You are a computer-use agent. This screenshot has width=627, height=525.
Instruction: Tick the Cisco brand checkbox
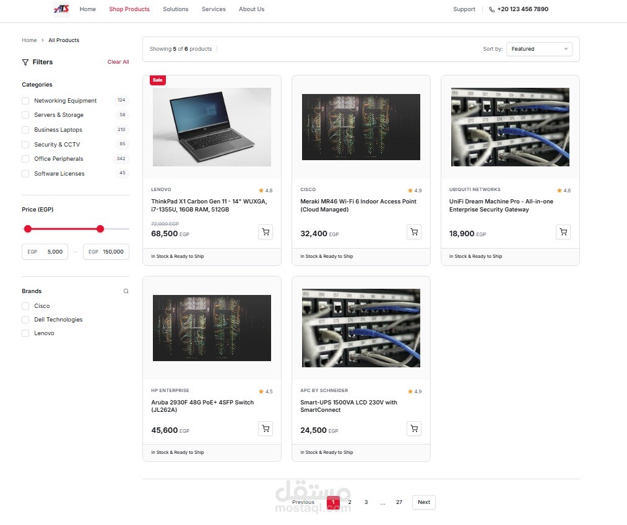click(25, 306)
